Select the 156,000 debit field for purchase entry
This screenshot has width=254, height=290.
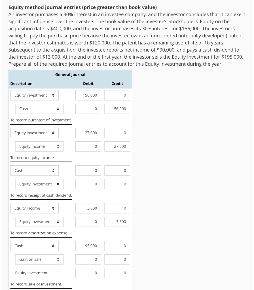pyautogui.click(x=88, y=95)
